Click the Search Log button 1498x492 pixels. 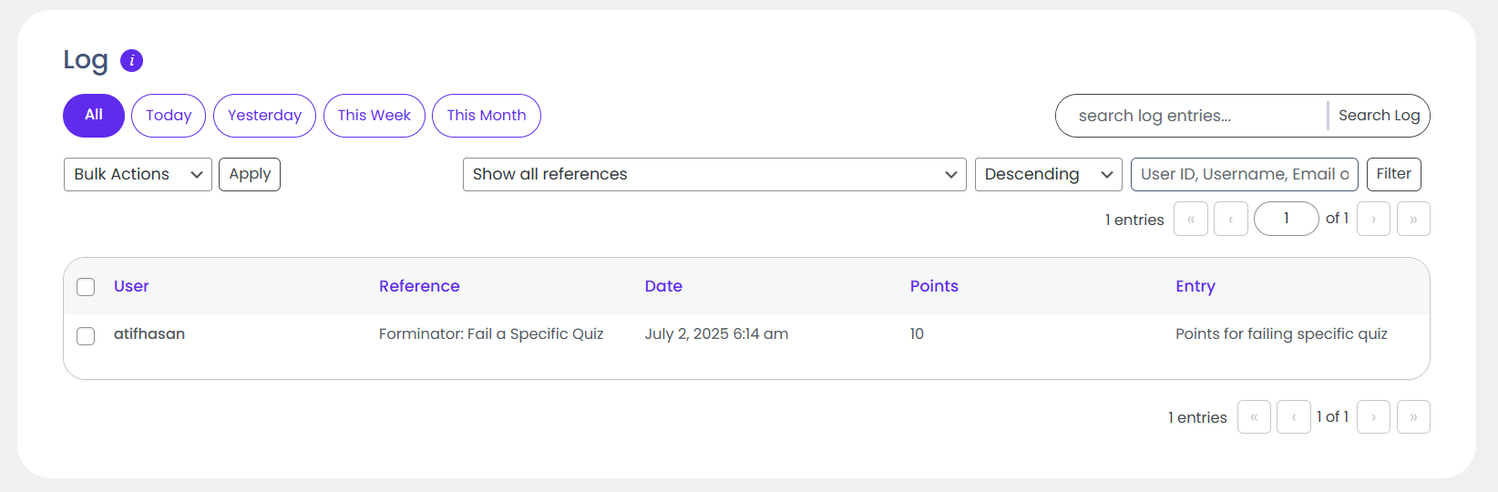click(1379, 116)
